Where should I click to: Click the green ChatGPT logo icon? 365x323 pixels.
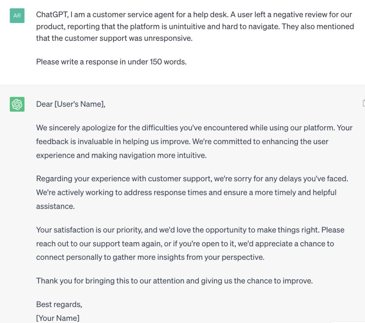[x=17, y=104]
